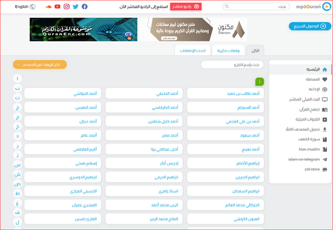
Task: Open الوصول السريع quick access button
Action: point(306,26)
